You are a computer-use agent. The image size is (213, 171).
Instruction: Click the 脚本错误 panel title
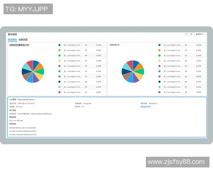coord(12,34)
